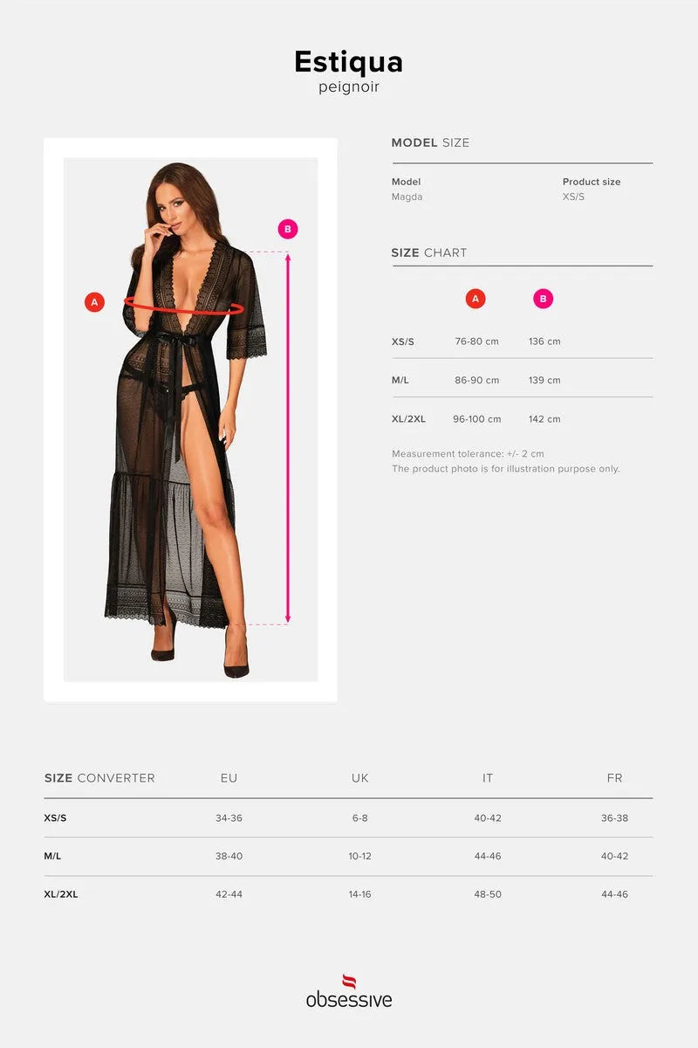This screenshot has height=1048, width=698.
Task: Click the 142 cm length value
Action: [544, 418]
